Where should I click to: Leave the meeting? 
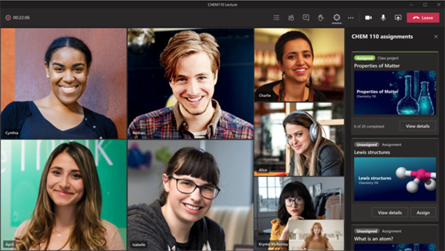point(423,17)
